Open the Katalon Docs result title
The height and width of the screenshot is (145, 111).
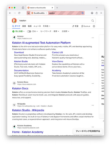pyautogui.click(x=20, y=88)
